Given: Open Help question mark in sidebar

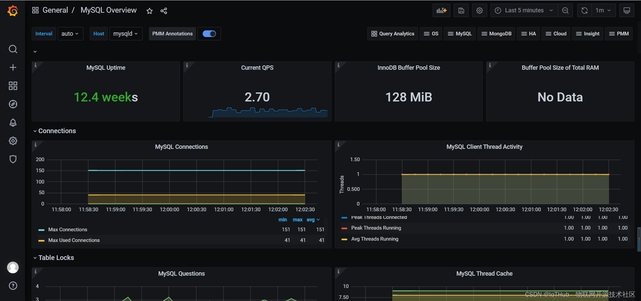Looking at the screenshot, I should (x=13, y=286).
